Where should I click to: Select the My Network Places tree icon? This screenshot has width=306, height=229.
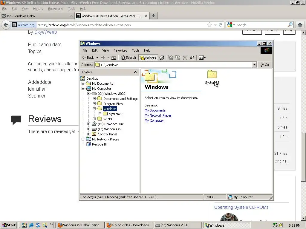88,139
